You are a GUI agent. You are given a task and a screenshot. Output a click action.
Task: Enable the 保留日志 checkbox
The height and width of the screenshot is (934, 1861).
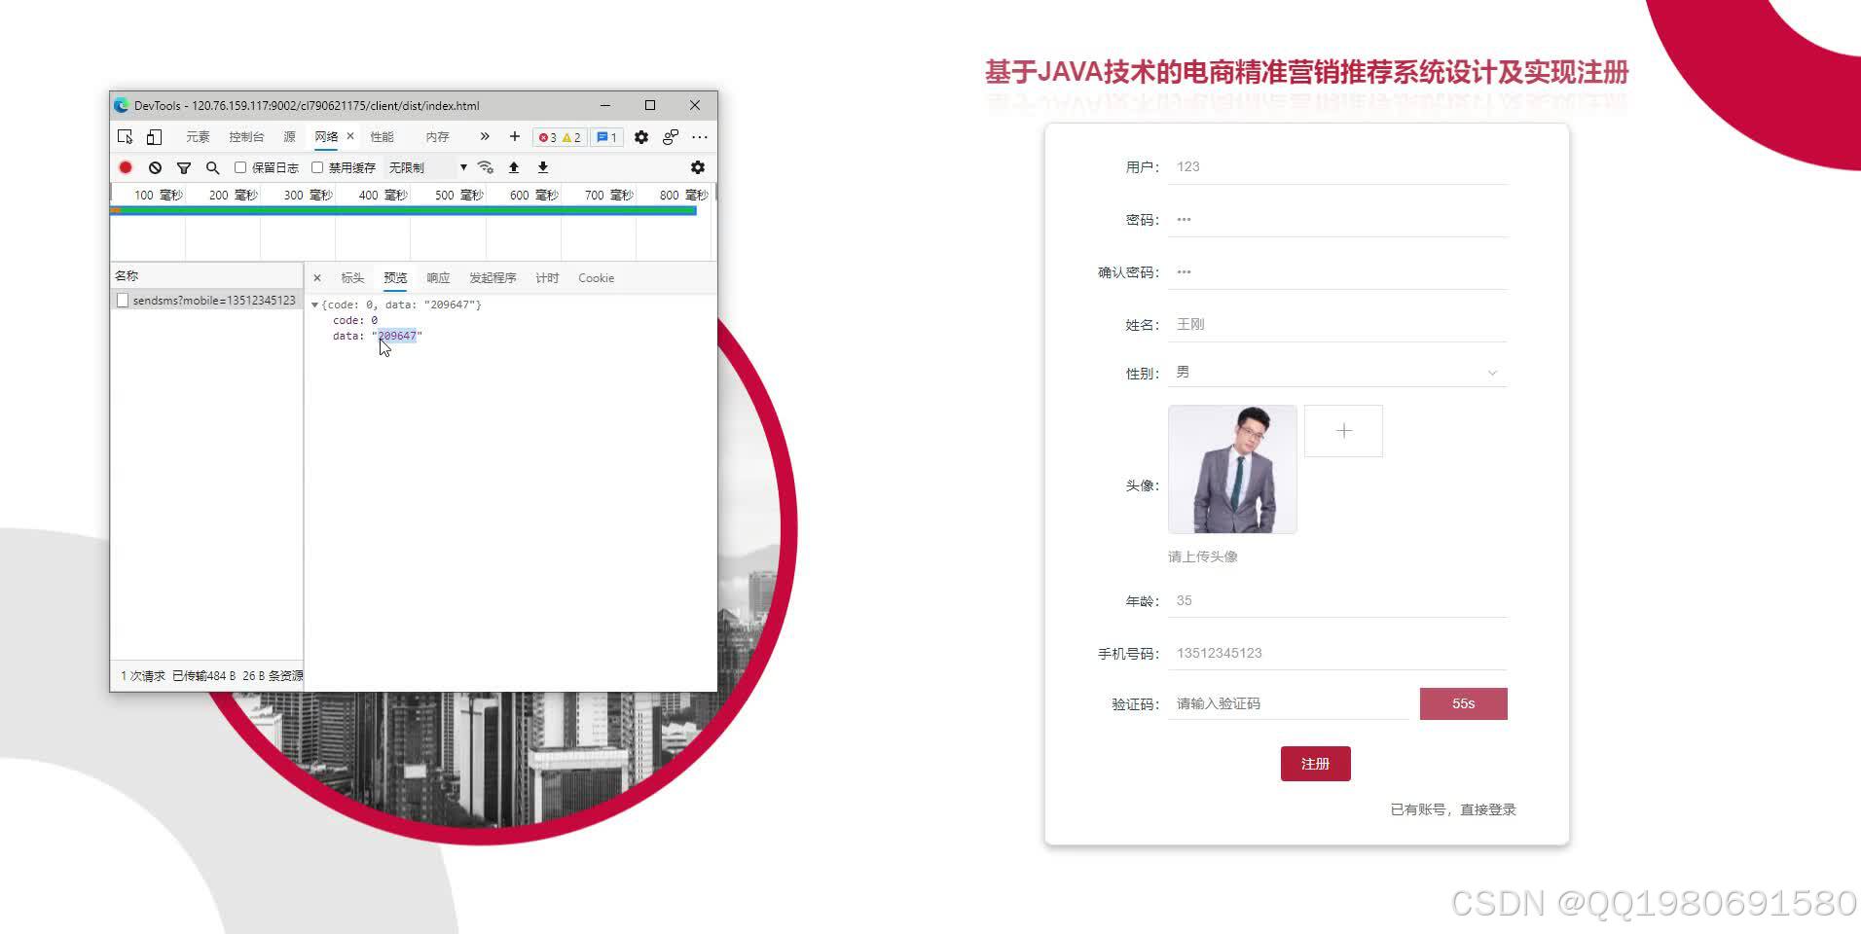(240, 167)
